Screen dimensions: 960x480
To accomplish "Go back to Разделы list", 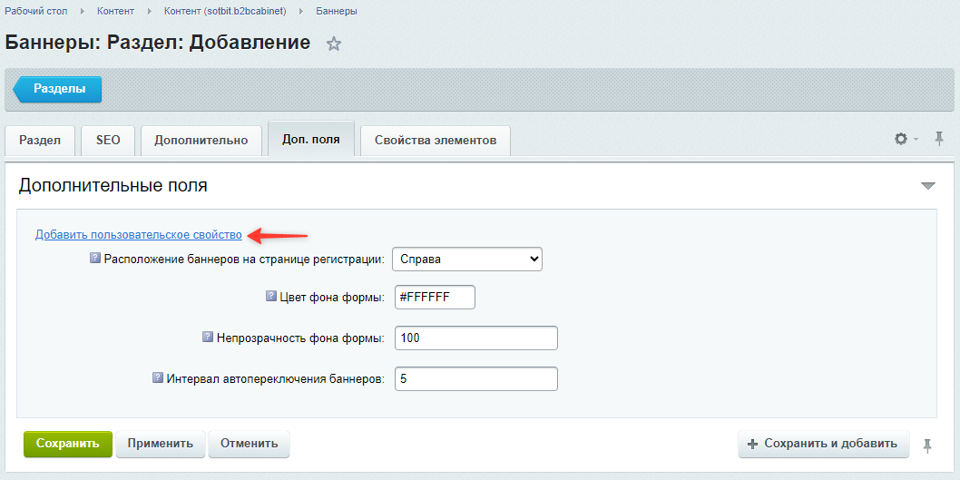I will 57,90.
